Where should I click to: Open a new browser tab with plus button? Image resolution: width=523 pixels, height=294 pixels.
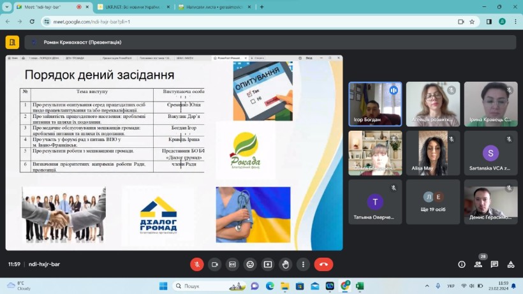point(262,7)
